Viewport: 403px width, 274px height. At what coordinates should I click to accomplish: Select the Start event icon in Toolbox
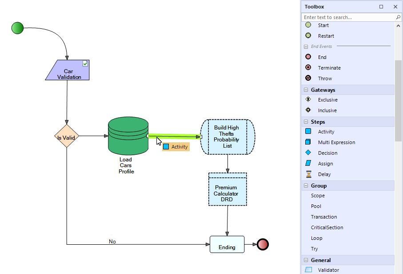click(308, 25)
